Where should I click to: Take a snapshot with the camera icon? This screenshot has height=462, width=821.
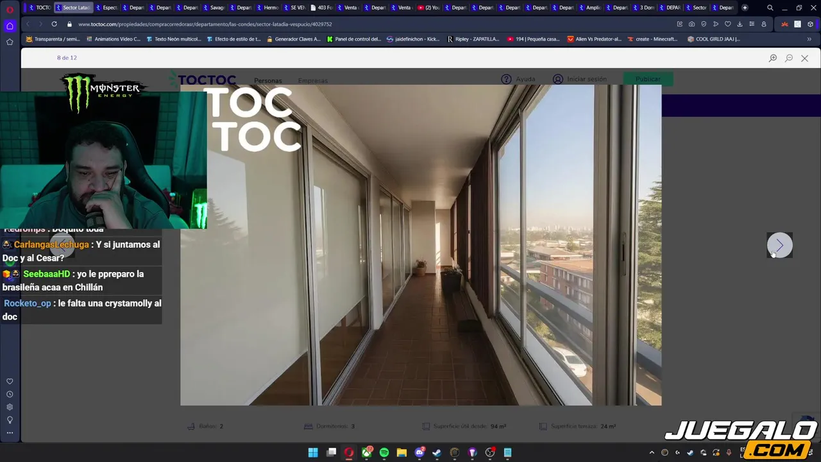[x=691, y=24]
